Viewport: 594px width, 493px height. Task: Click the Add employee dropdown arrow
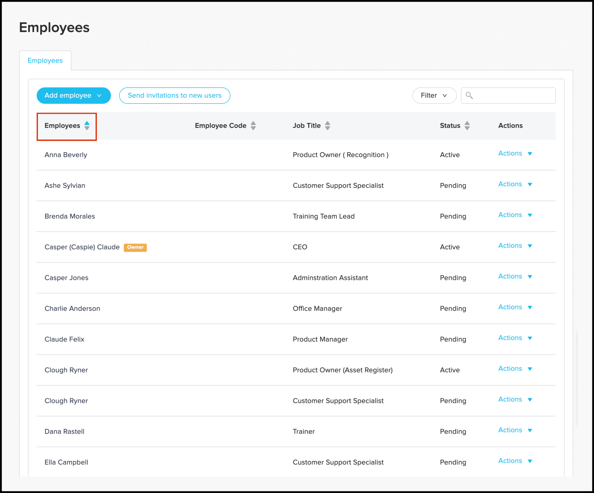point(99,96)
